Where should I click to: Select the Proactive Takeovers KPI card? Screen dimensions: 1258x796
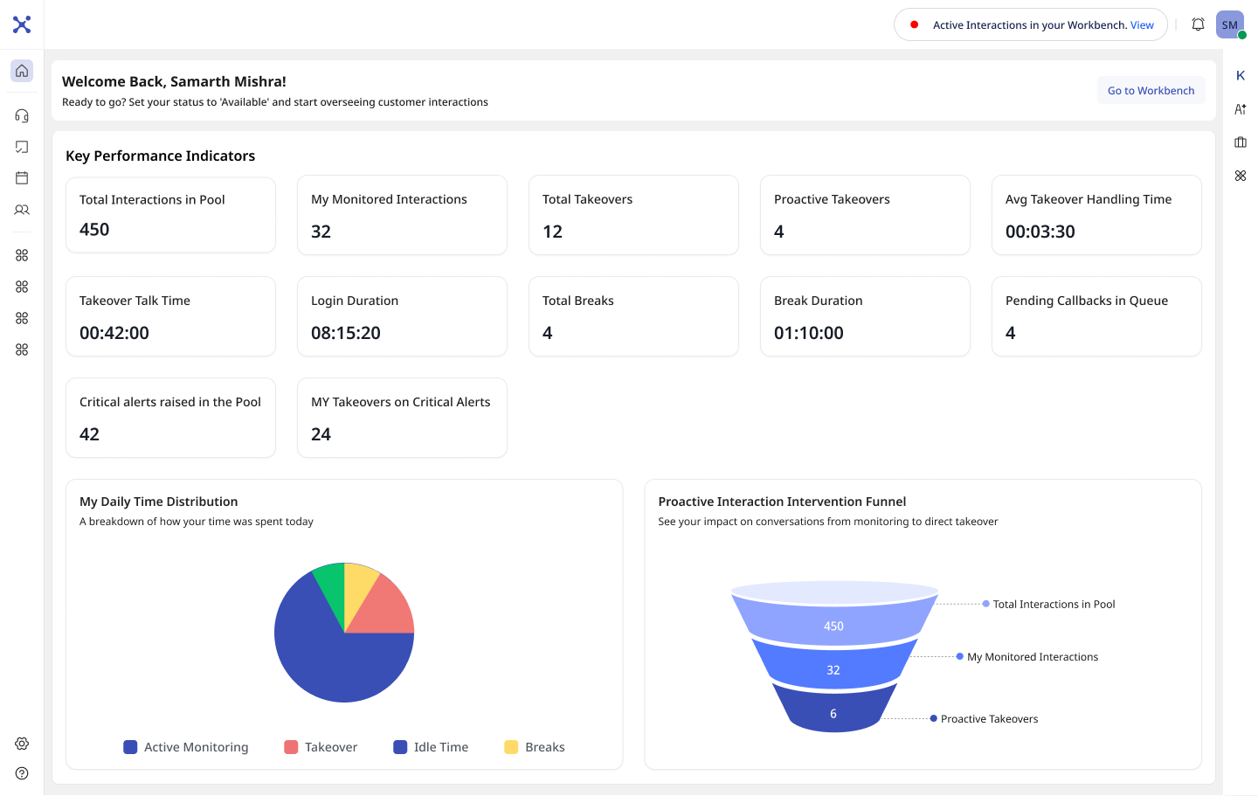tap(865, 215)
